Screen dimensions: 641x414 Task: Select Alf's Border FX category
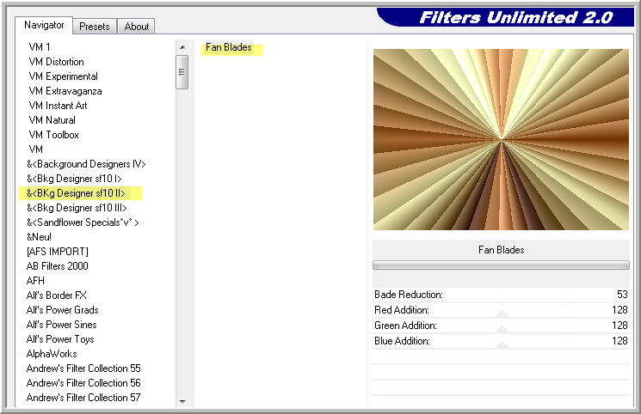(57, 295)
